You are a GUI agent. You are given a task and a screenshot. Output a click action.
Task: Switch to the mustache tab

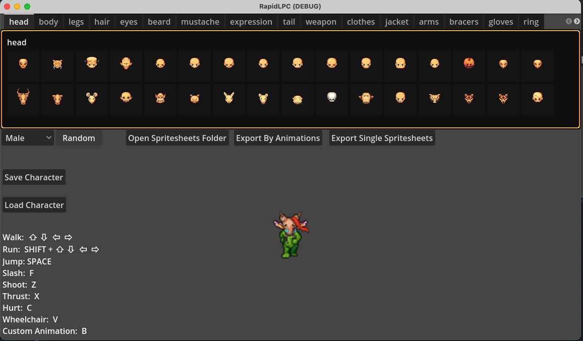pos(200,22)
